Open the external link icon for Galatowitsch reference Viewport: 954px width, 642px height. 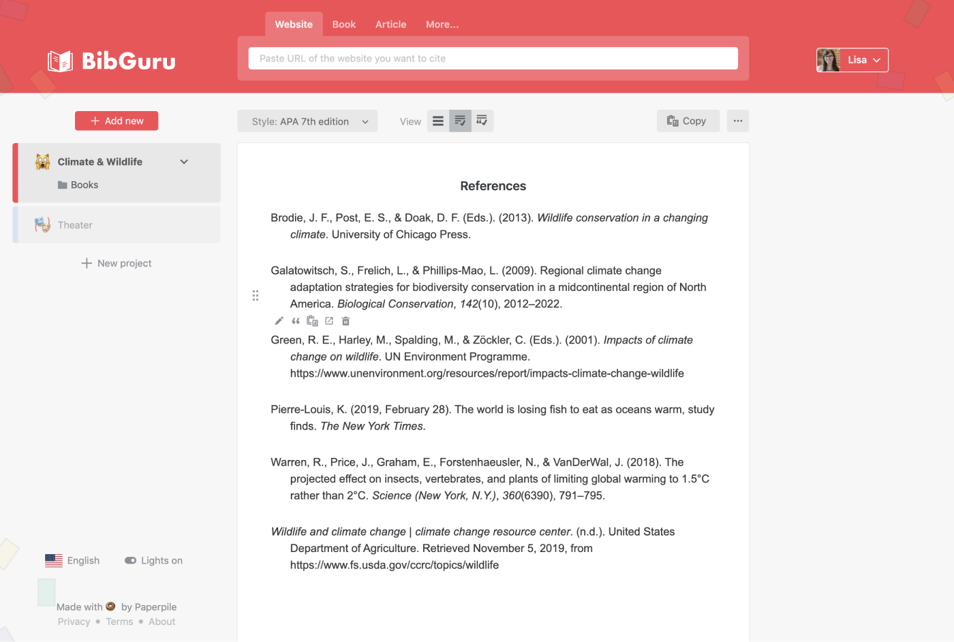tap(328, 320)
